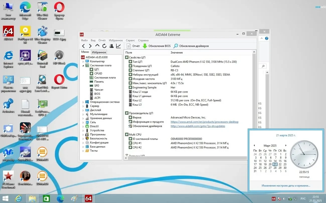Open the Сервис menu
Viewport: 326px width, 203px height.
coord(130,40)
